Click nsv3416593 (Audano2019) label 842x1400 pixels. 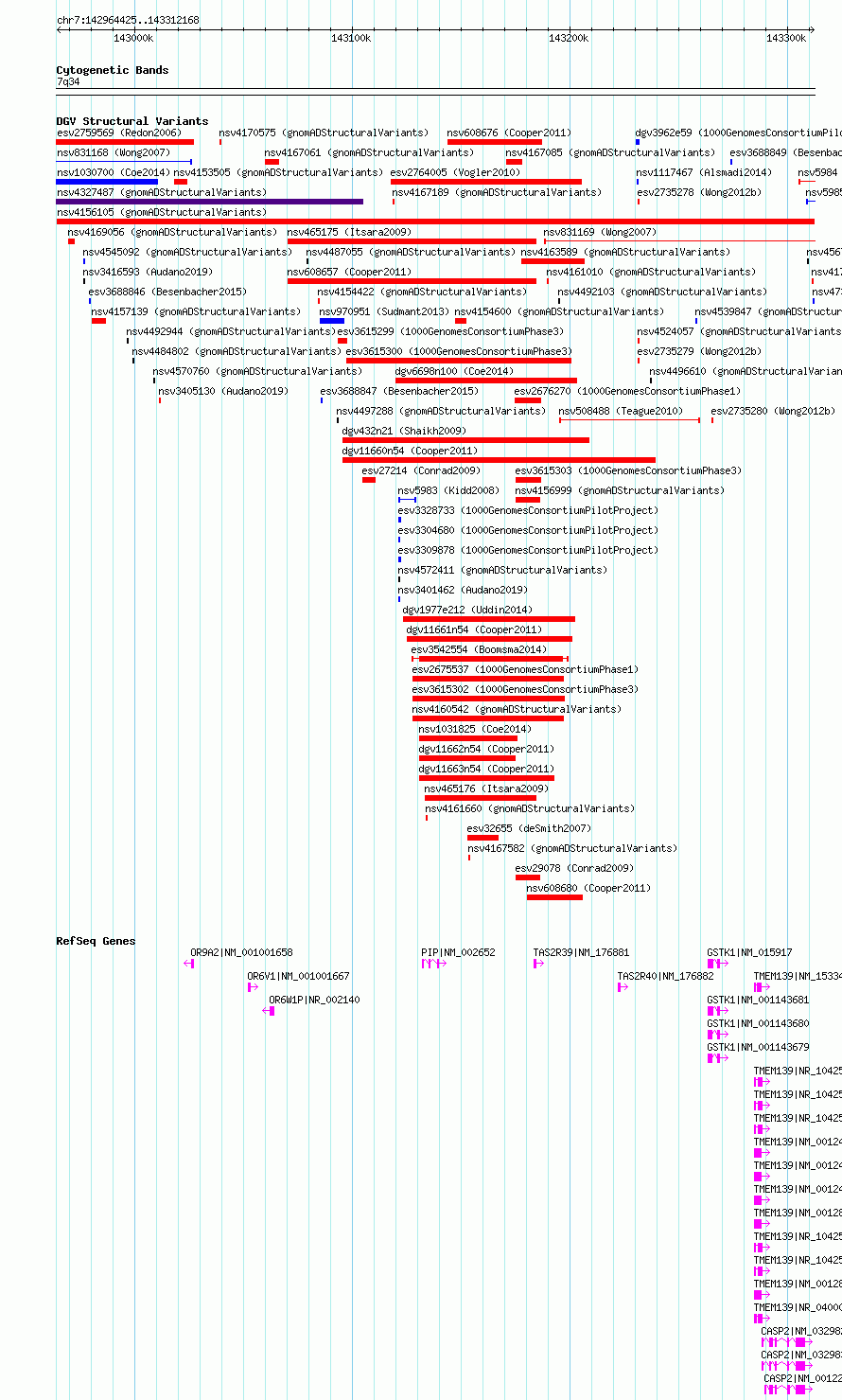tap(148, 273)
